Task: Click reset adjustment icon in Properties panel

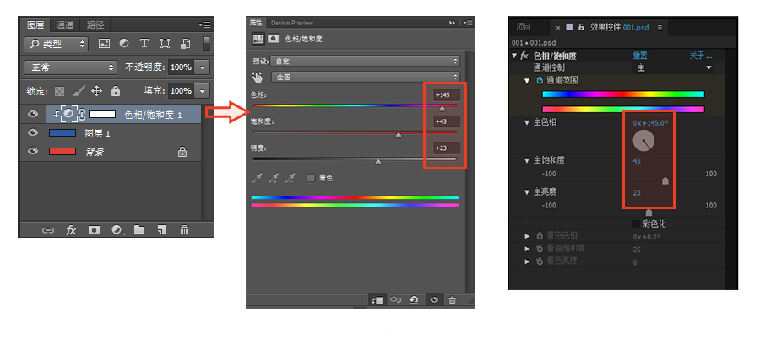Action: point(414,299)
